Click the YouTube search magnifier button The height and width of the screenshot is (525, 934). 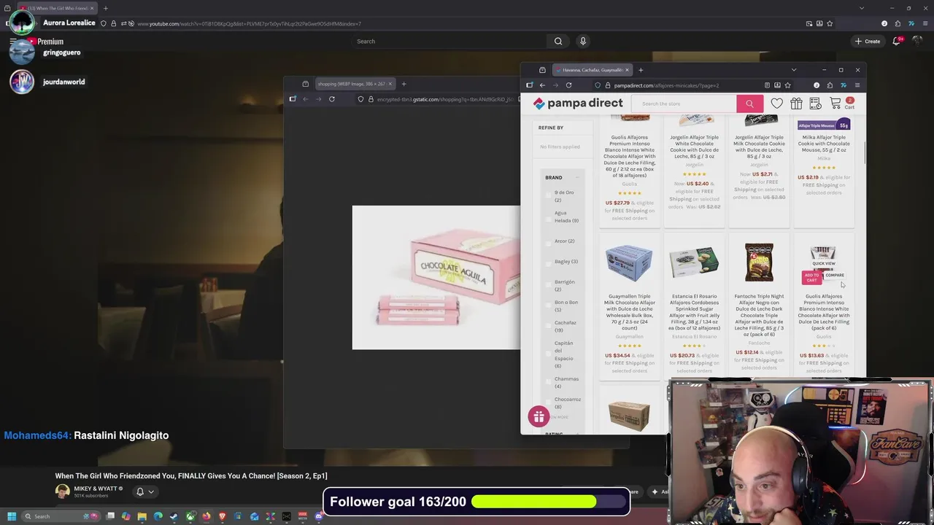[x=558, y=42]
